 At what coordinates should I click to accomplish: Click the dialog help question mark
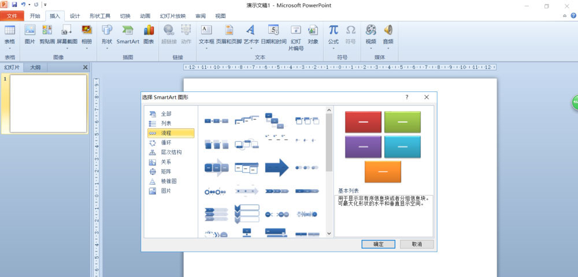pos(406,97)
